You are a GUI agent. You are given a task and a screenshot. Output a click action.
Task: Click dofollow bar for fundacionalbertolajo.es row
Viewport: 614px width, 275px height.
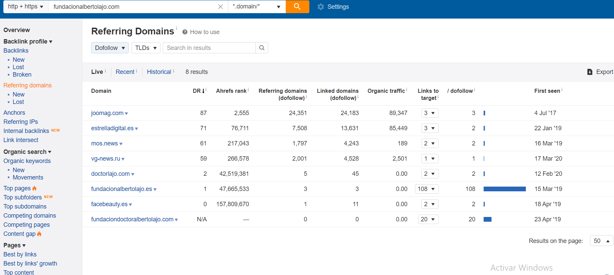(505, 189)
